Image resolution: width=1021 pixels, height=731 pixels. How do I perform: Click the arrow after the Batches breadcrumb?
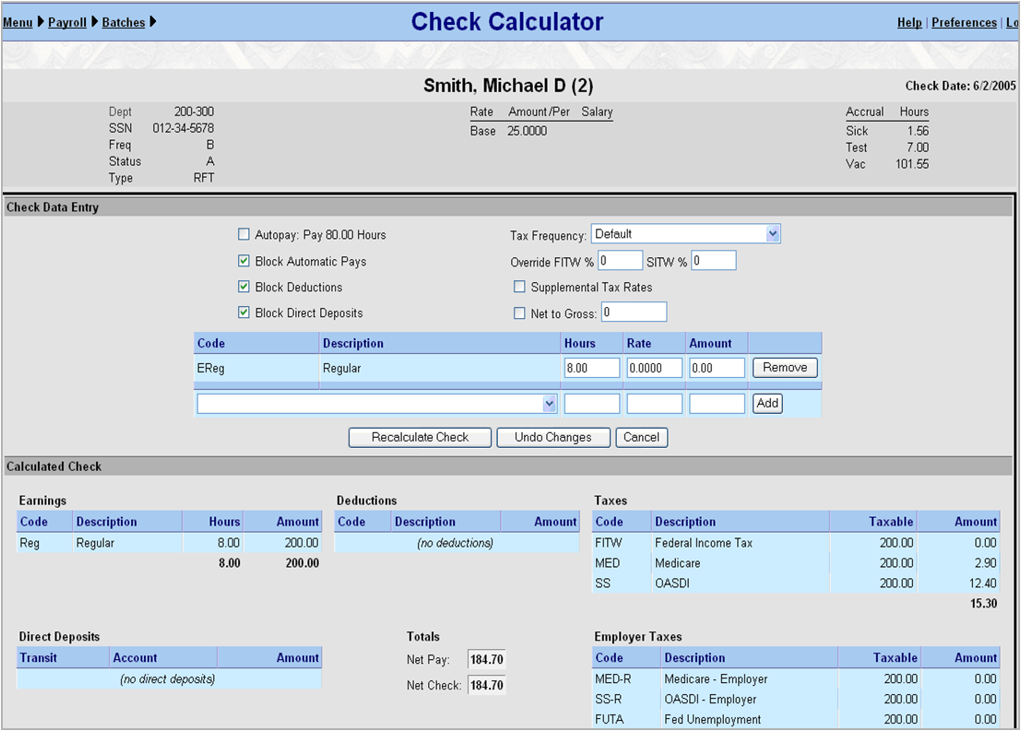click(152, 22)
